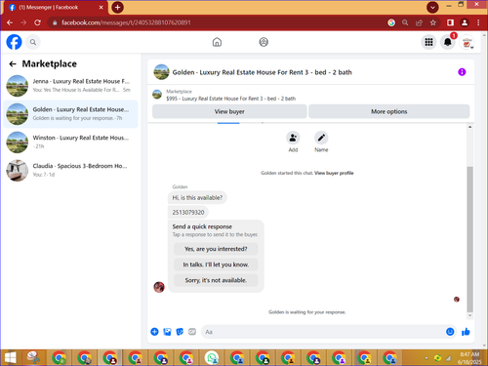The width and height of the screenshot is (488, 366).
Task: Open Winston conversation in list
Action: pos(70,142)
